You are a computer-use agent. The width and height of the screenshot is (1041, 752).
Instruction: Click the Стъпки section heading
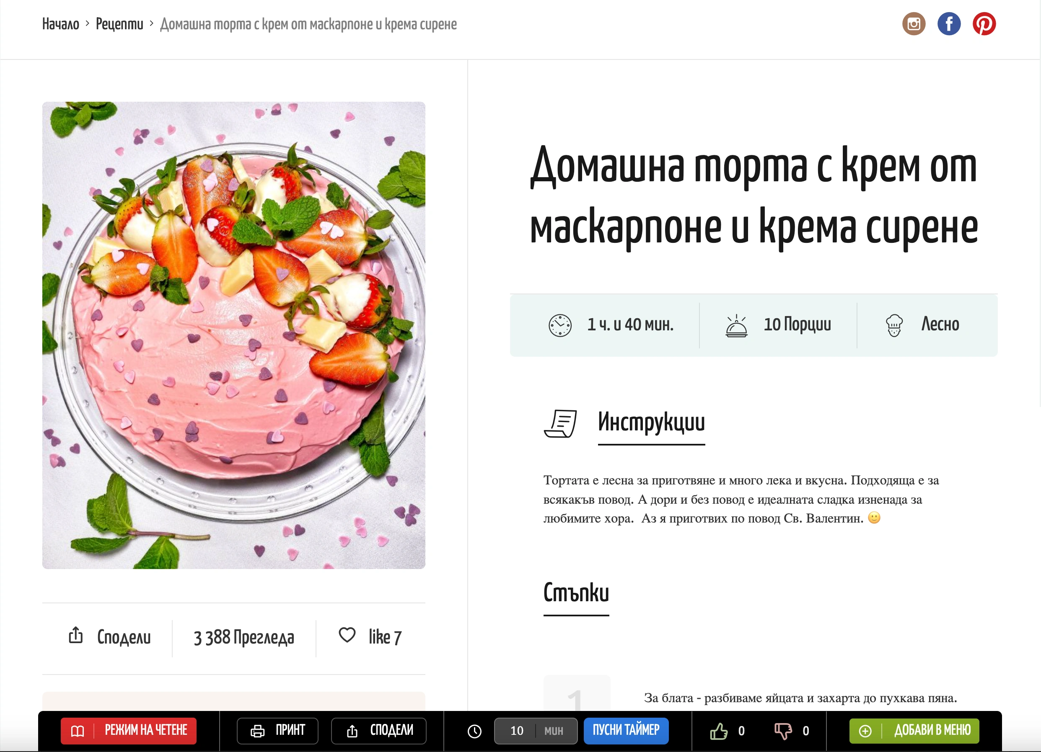tap(576, 593)
